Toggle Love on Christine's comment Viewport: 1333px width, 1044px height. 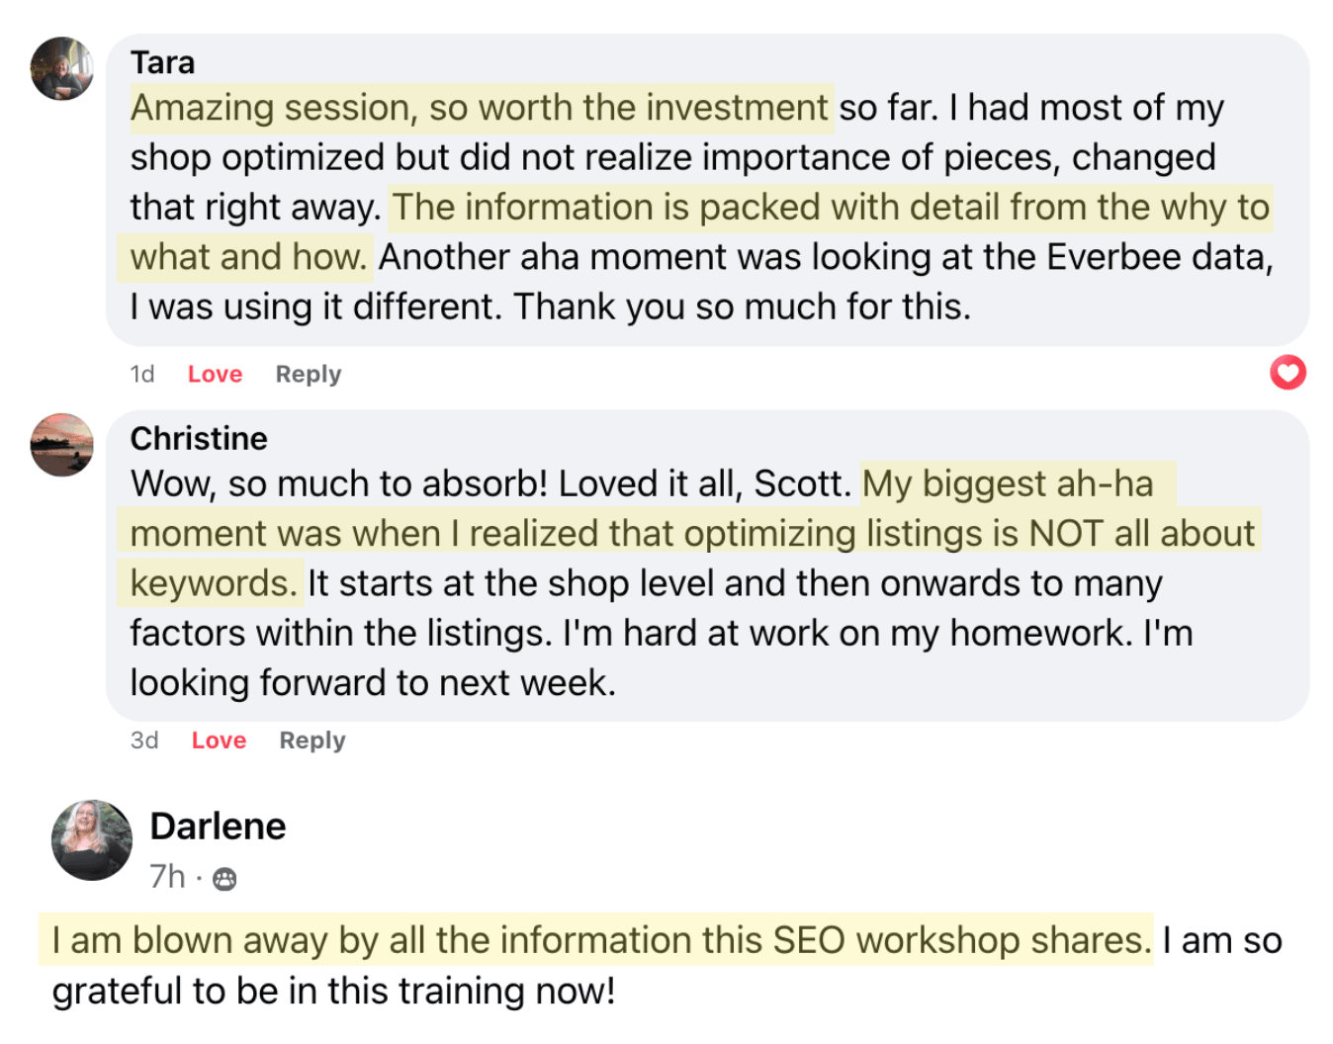[219, 740]
